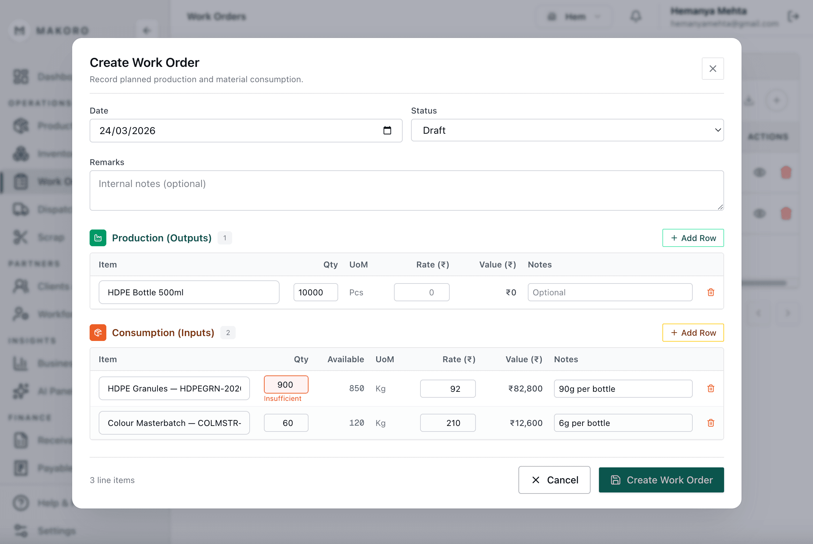The height and width of the screenshot is (544, 813).
Task: Click the Production Outputs count badge
Action: coord(225,238)
